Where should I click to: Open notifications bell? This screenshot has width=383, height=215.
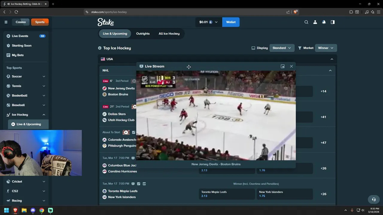324,22
